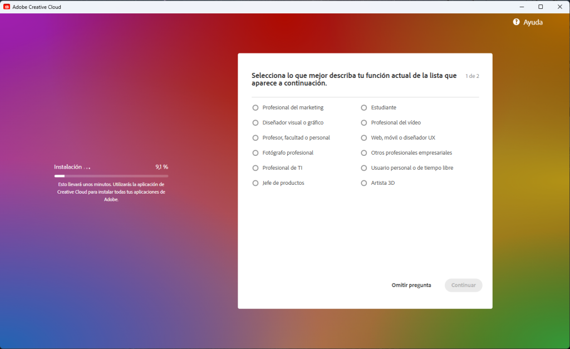Click the Adobe Creative Cloud logo icon

(7, 7)
